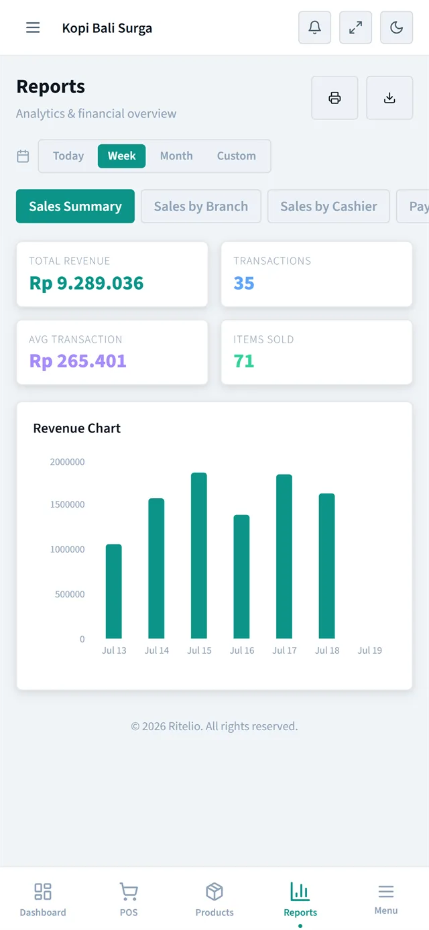This screenshot has width=429, height=930.
Task: Go to Dashboard in bottom navigation
Action: coord(43,899)
